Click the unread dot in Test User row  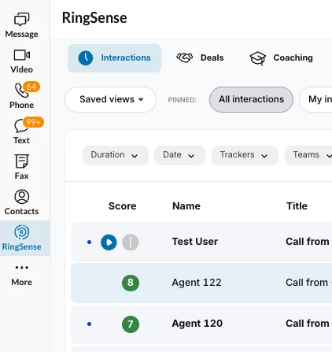[89, 242]
